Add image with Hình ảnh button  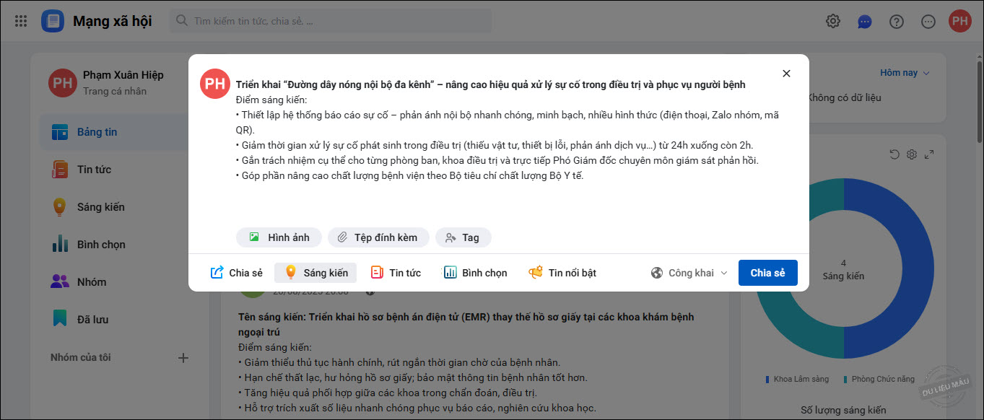(279, 237)
